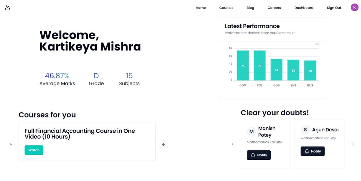
Task: Go to Courses in navigation
Action: 226,8
